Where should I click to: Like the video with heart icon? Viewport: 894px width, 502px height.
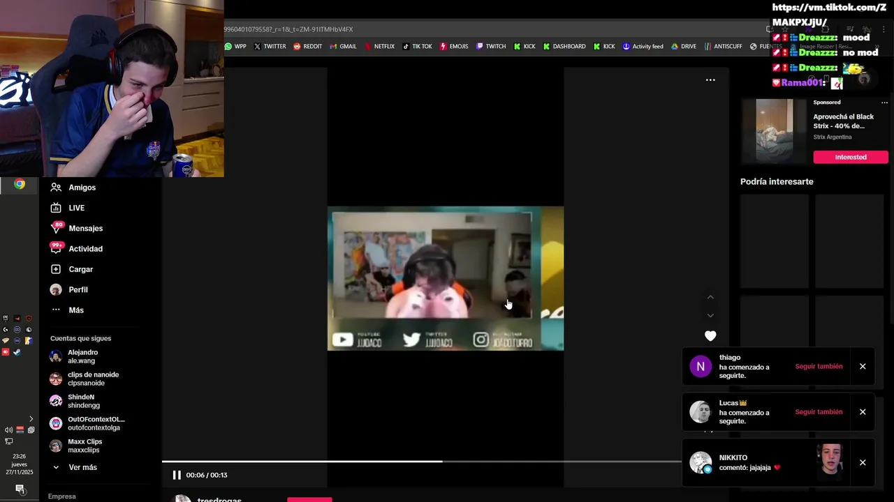[710, 336]
